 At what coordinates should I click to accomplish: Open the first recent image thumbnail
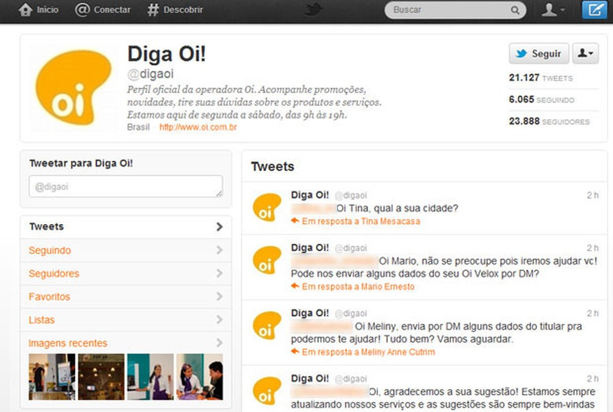click(50, 376)
